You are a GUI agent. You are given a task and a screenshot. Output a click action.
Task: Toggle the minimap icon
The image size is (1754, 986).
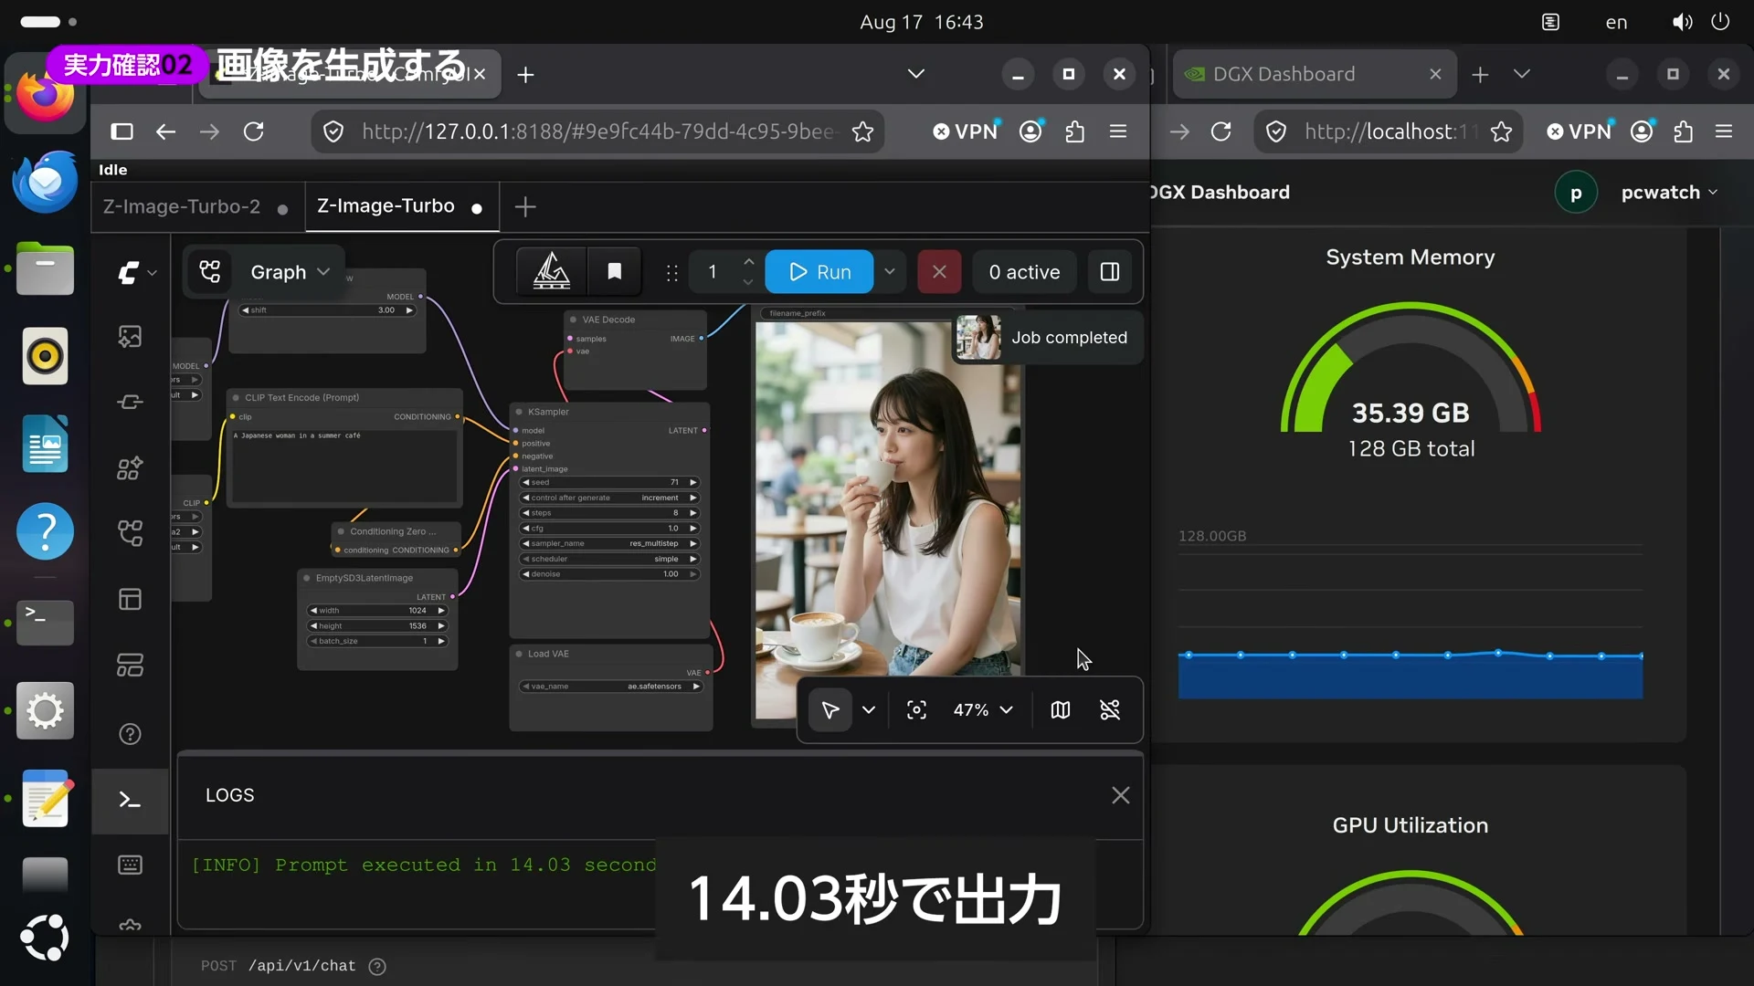pos(1060,710)
